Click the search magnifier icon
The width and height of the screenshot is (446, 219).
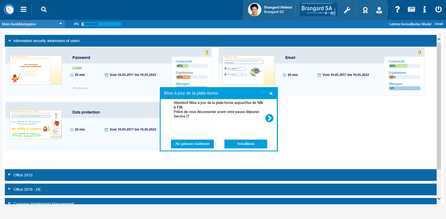pyautogui.click(x=44, y=10)
